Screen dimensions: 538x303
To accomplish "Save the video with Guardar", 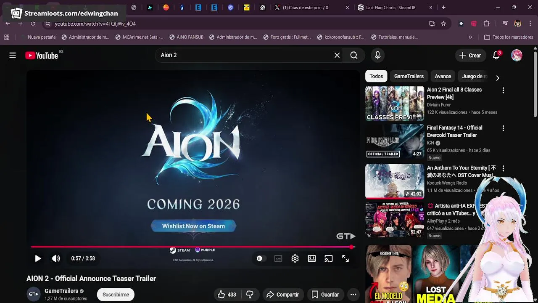I will tap(325, 295).
